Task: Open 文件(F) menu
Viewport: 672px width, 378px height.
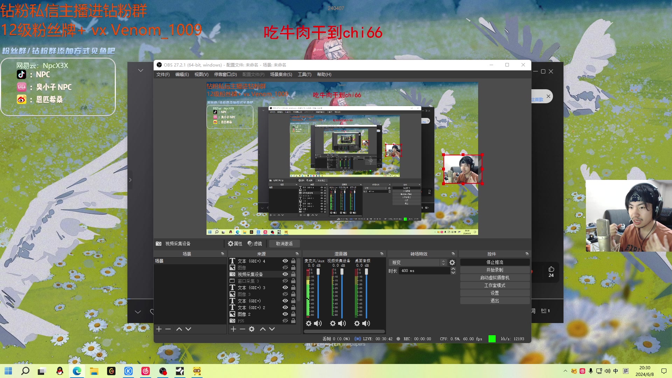Action: pyautogui.click(x=163, y=75)
